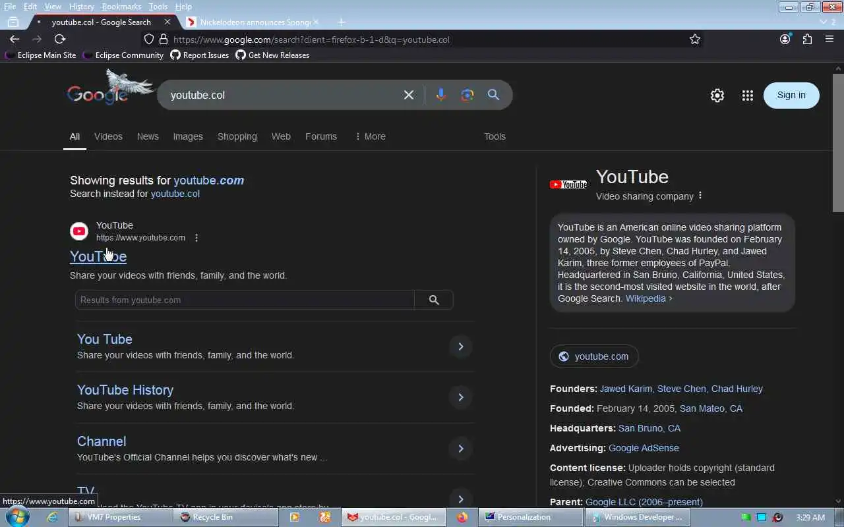This screenshot has width=844, height=527.
Task: Open the Jawed Karim founder link
Action: pyautogui.click(x=626, y=389)
